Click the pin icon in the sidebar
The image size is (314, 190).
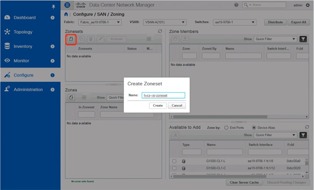[x=53, y=7]
